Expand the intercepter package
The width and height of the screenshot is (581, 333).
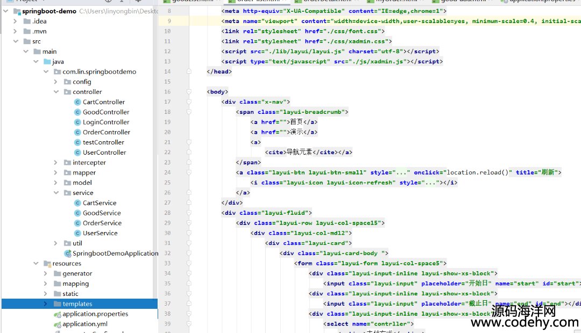55,162
